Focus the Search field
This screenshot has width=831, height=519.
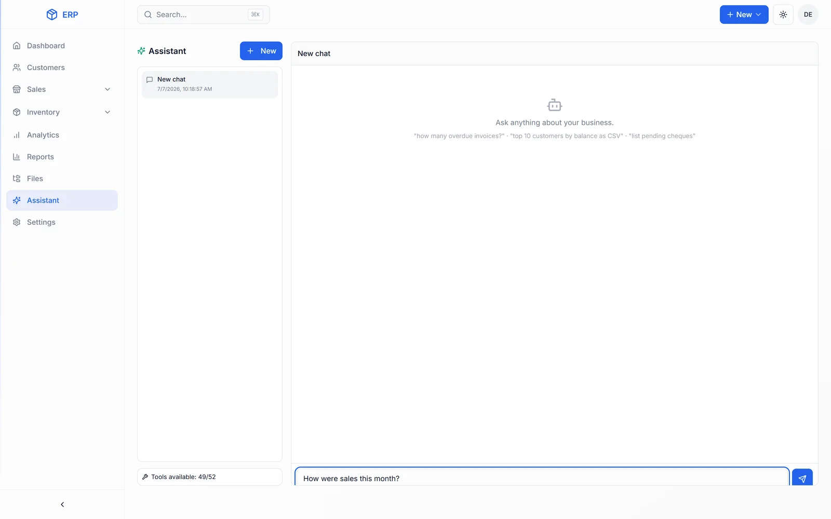[x=204, y=15]
